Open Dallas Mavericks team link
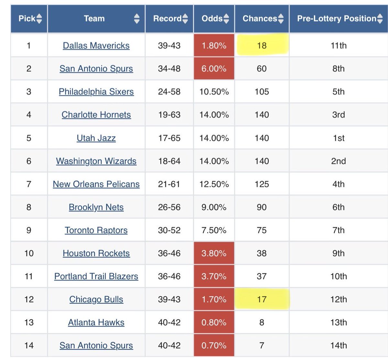The image size is (388, 358). [96, 46]
